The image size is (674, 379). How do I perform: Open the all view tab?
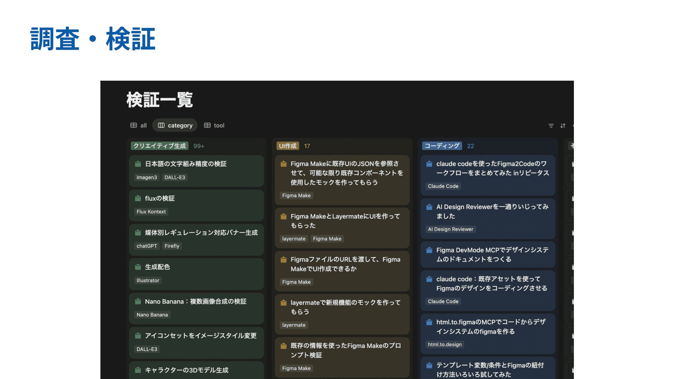pyautogui.click(x=143, y=125)
